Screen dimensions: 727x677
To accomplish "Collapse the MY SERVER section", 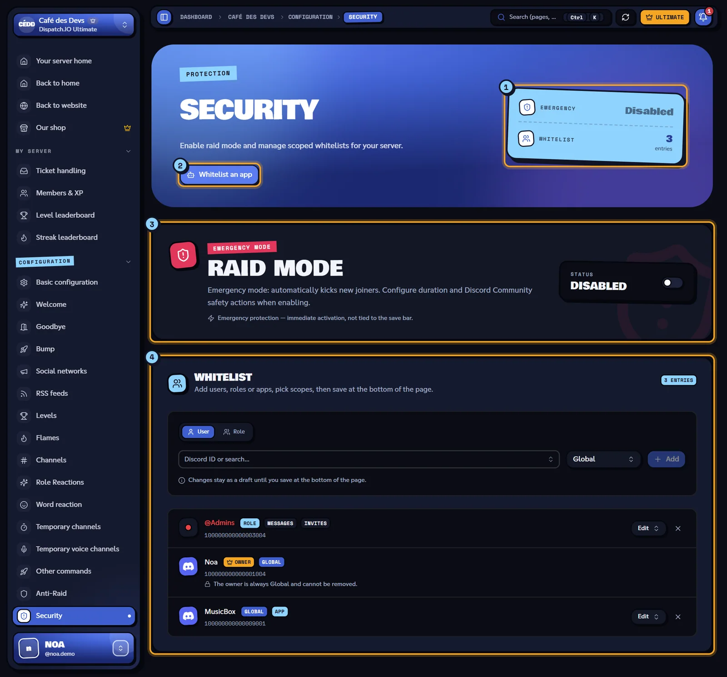I will tap(128, 151).
